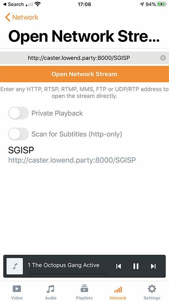Open The Octopus Gang Active track title
169x301 pixels.
pos(63,265)
